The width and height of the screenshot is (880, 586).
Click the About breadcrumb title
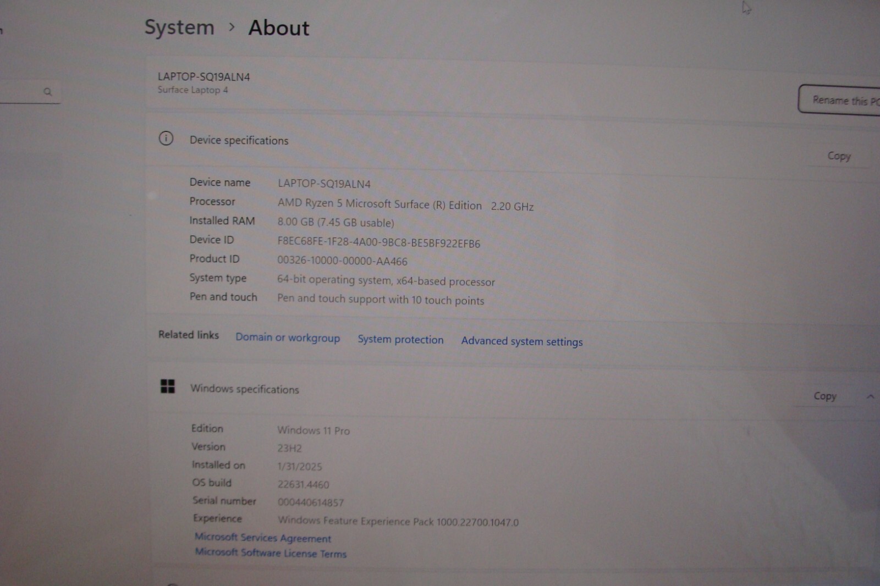(x=279, y=27)
